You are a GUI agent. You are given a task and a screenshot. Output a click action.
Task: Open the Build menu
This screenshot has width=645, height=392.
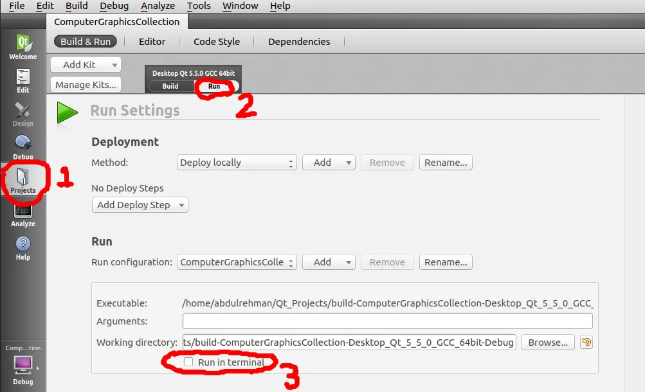point(77,6)
